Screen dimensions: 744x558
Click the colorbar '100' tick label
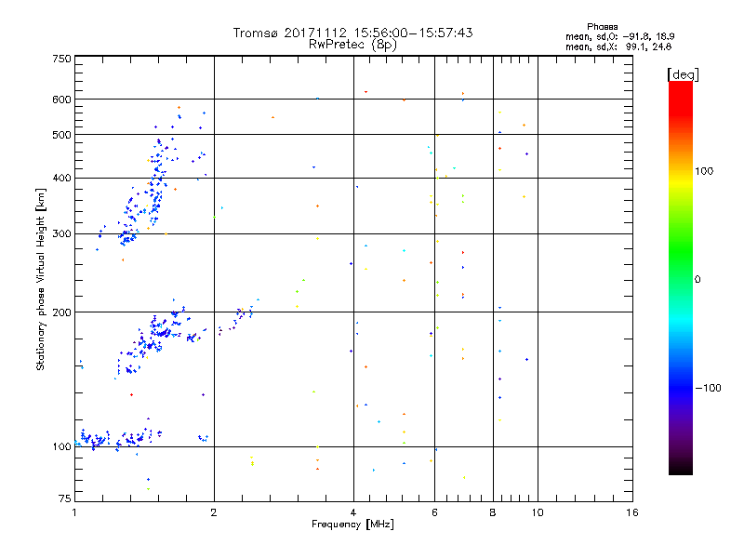[x=704, y=171]
